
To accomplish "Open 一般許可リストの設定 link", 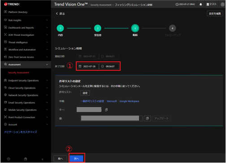I will tap(92, 101).
